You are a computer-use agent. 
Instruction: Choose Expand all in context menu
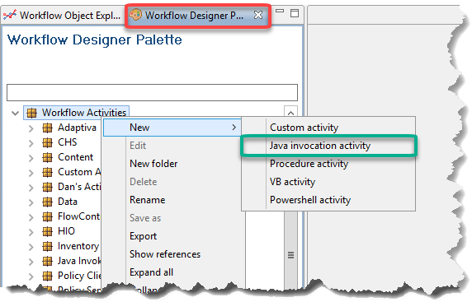(151, 272)
